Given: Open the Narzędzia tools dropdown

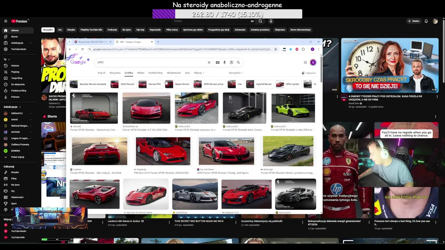Looking at the screenshot, I should point(236,73).
